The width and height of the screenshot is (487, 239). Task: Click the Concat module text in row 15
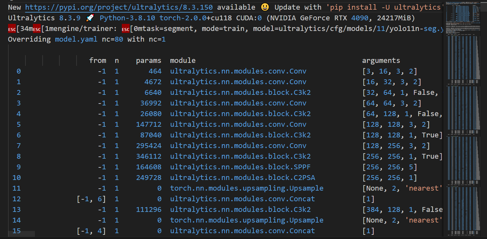(x=243, y=231)
